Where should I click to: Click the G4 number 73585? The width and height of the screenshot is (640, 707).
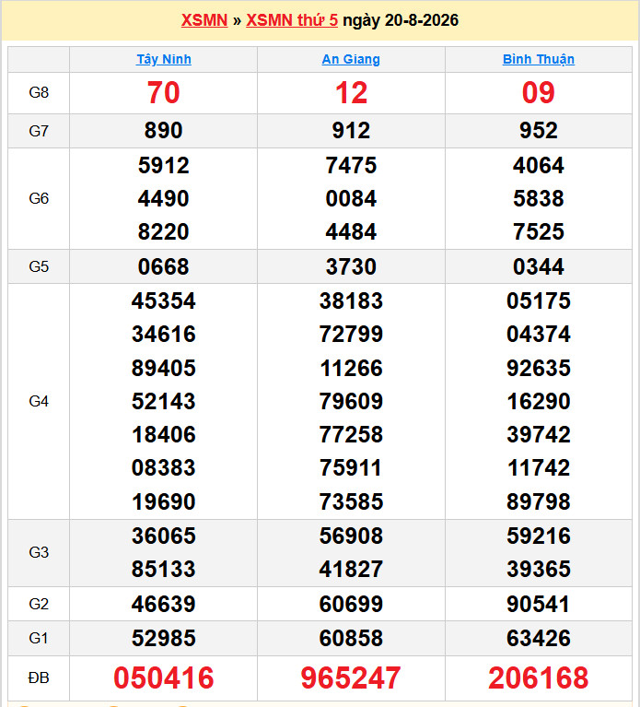[351, 501]
